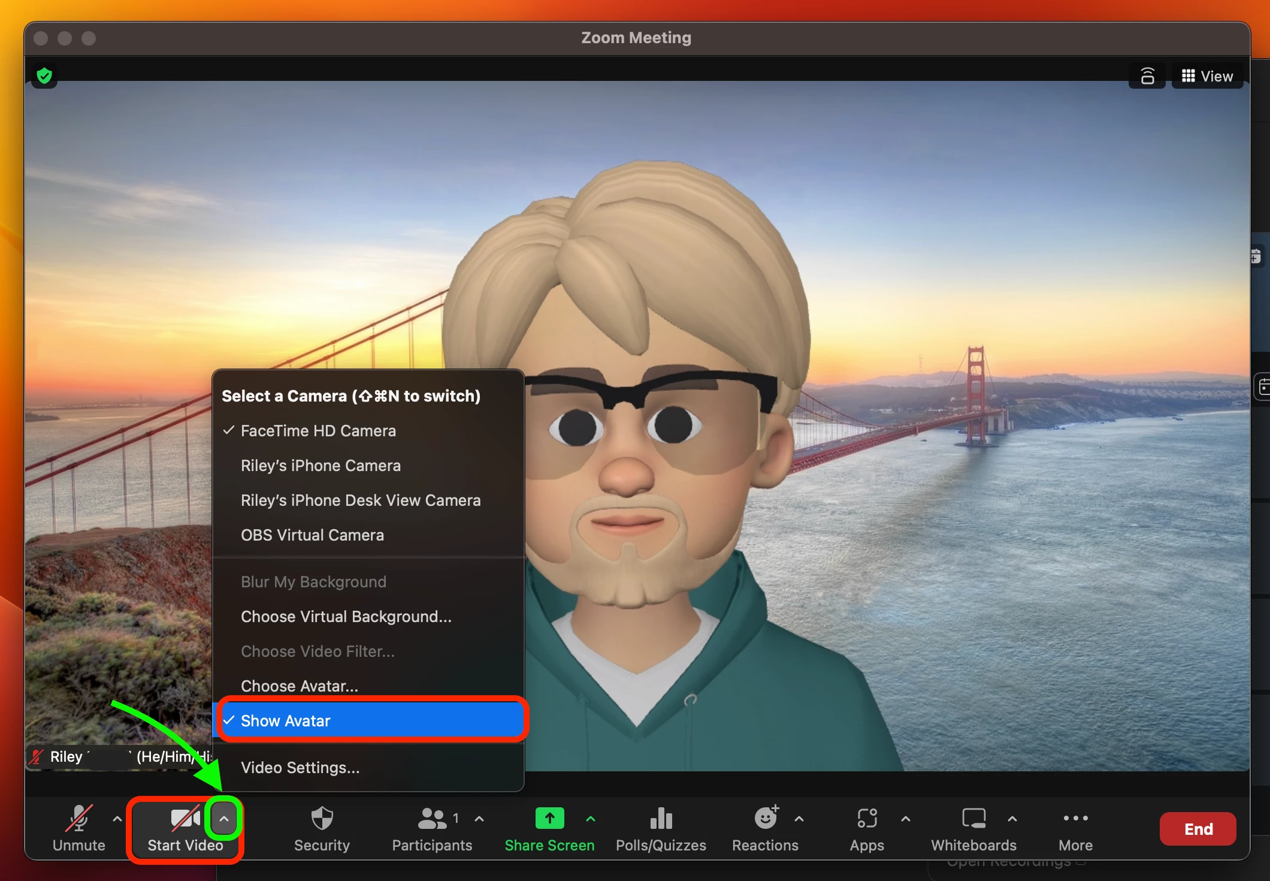Collapse the video options chevron menu
This screenshot has width=1270, height=881.
(224, 819)
